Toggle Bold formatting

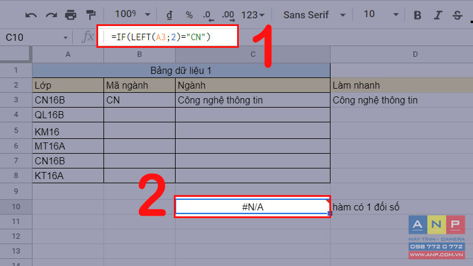tap(417, 15)
